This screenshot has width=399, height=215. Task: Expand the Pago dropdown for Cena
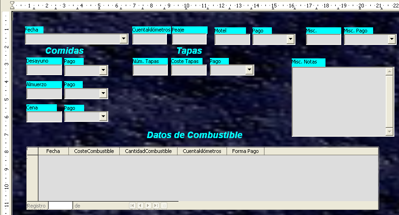pos(103,117)
